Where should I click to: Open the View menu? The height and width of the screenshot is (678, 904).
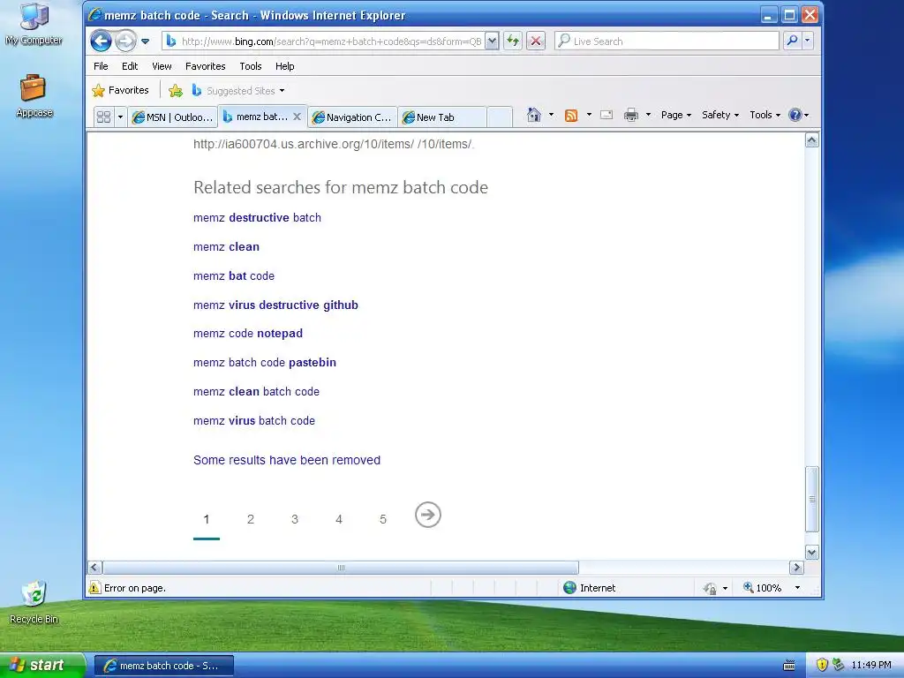[x=162, y=66]
